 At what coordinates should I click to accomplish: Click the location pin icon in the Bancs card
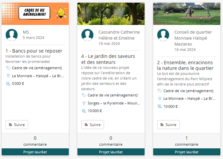click(x=8, y=76)
